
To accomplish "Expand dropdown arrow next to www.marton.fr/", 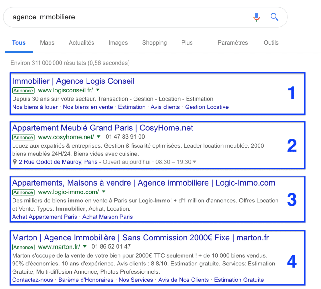I will (85, 246).
